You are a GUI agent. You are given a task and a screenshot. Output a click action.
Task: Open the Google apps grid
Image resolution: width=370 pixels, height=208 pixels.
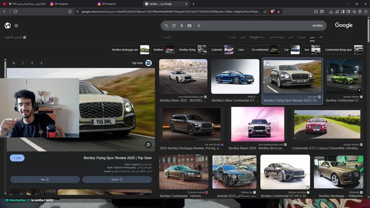pos(16,25)
